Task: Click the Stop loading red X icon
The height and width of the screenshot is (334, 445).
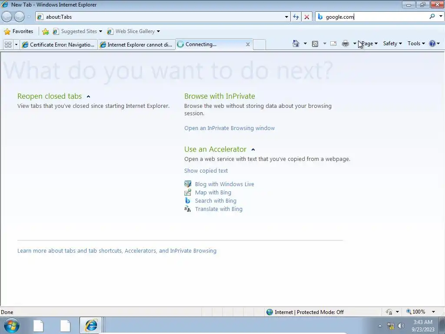Action: [x=306, y=17]
